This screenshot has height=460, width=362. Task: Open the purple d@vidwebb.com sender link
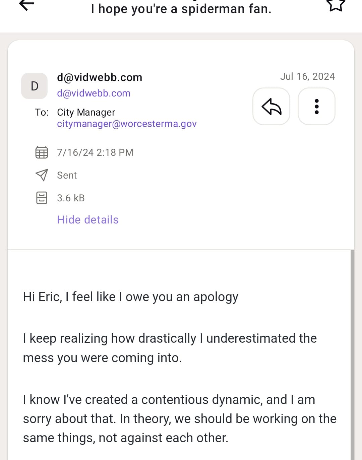pos(94,93)
